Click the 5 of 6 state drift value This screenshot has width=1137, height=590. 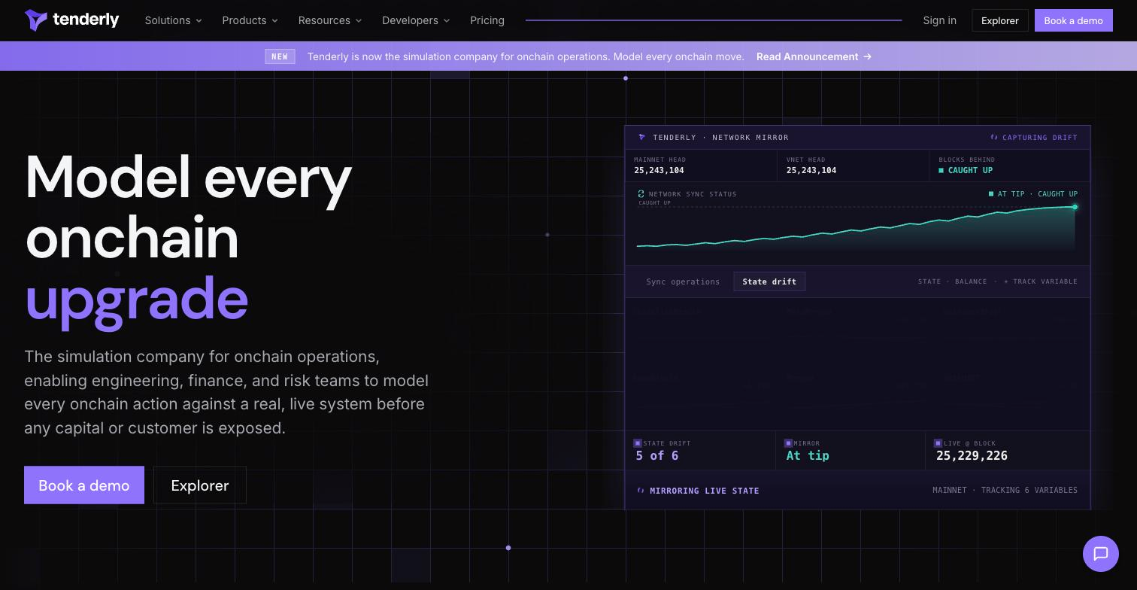pyautogui.click(x=656, y=455)
